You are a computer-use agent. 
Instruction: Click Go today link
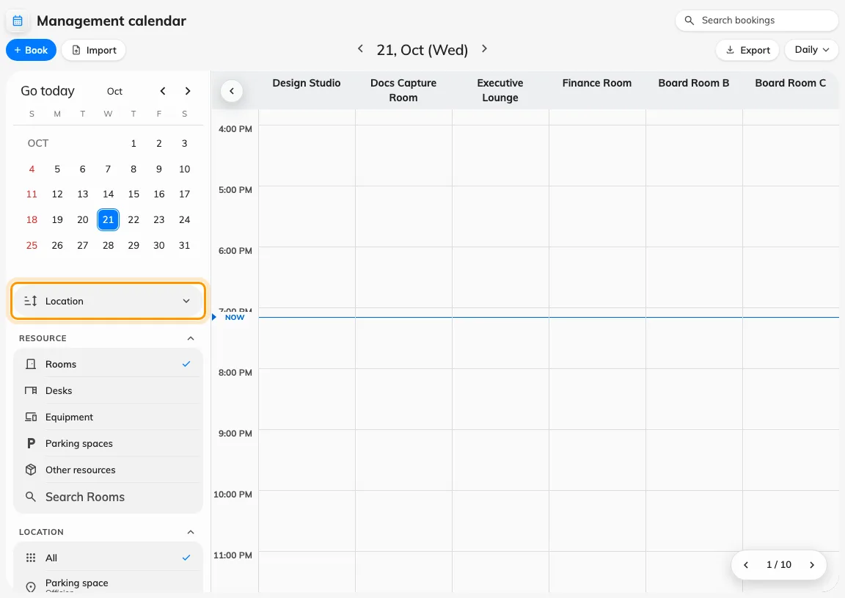[x=48, y=90]
